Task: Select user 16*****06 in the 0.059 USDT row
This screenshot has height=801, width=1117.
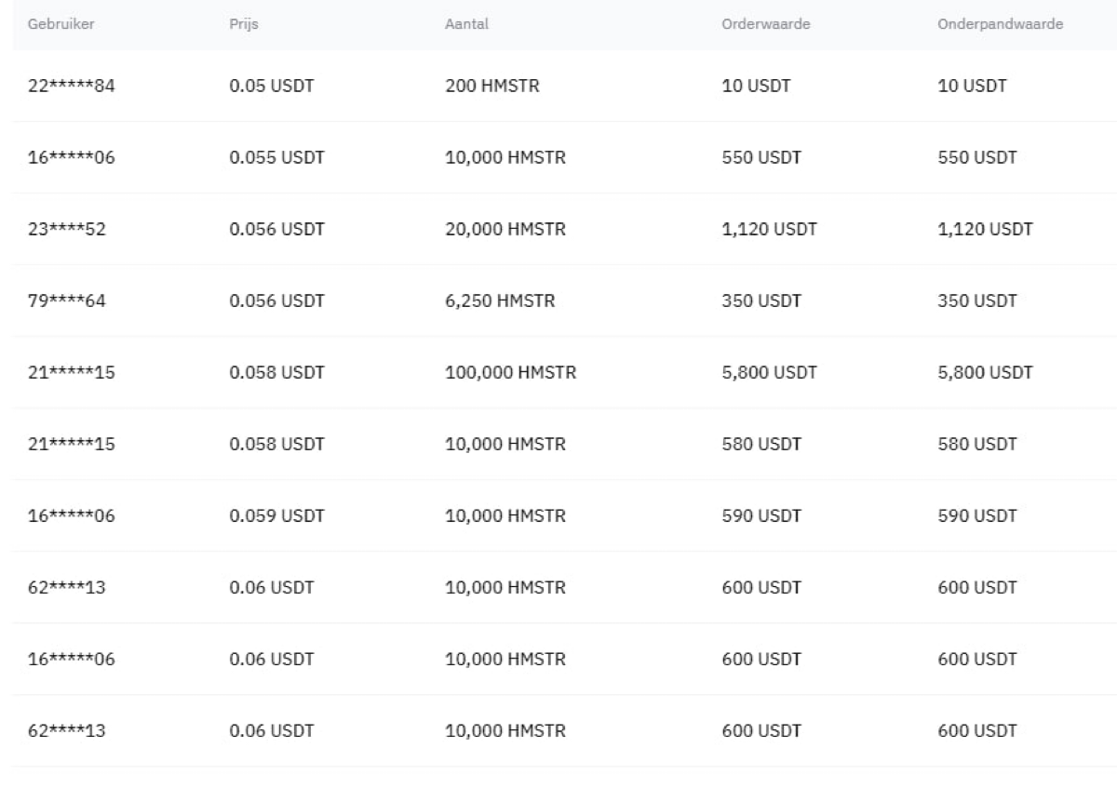Action: [72, 516]
